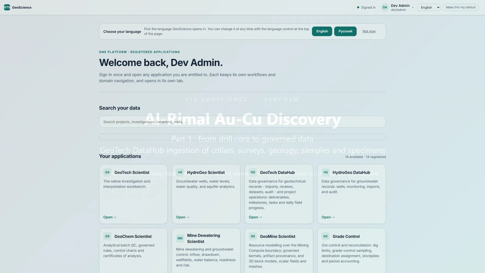Screen dimensions: 485x273
Task: Click the MD badge on Mine Dewatering Scientist card
Action: [x=180, y=238]
